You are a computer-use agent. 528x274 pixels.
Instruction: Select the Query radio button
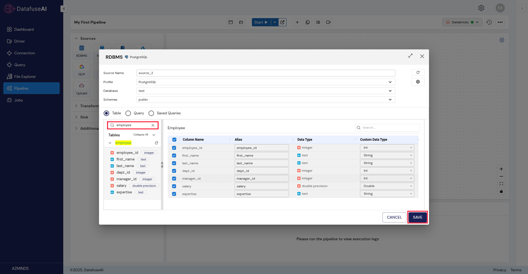128,113
